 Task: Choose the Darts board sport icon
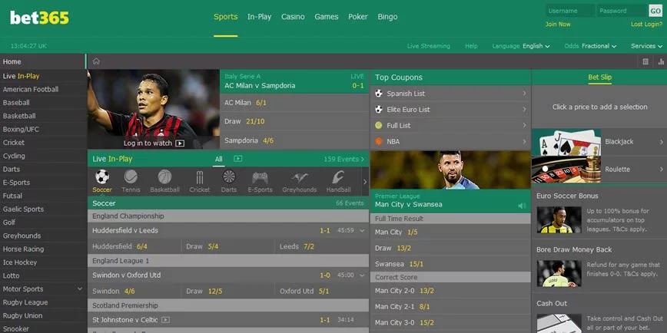pos(229,176)
